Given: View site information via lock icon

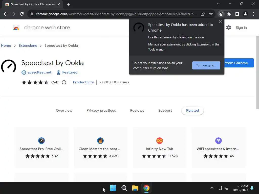Looking at the screenshot, I should pyautogui.click(x=32, y=14).
